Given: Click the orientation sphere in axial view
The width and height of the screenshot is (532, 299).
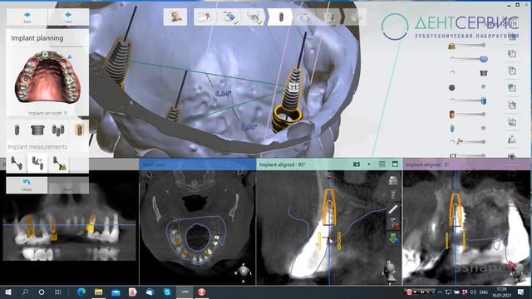Looking at the screenshot, I should (x=244, y=271).
